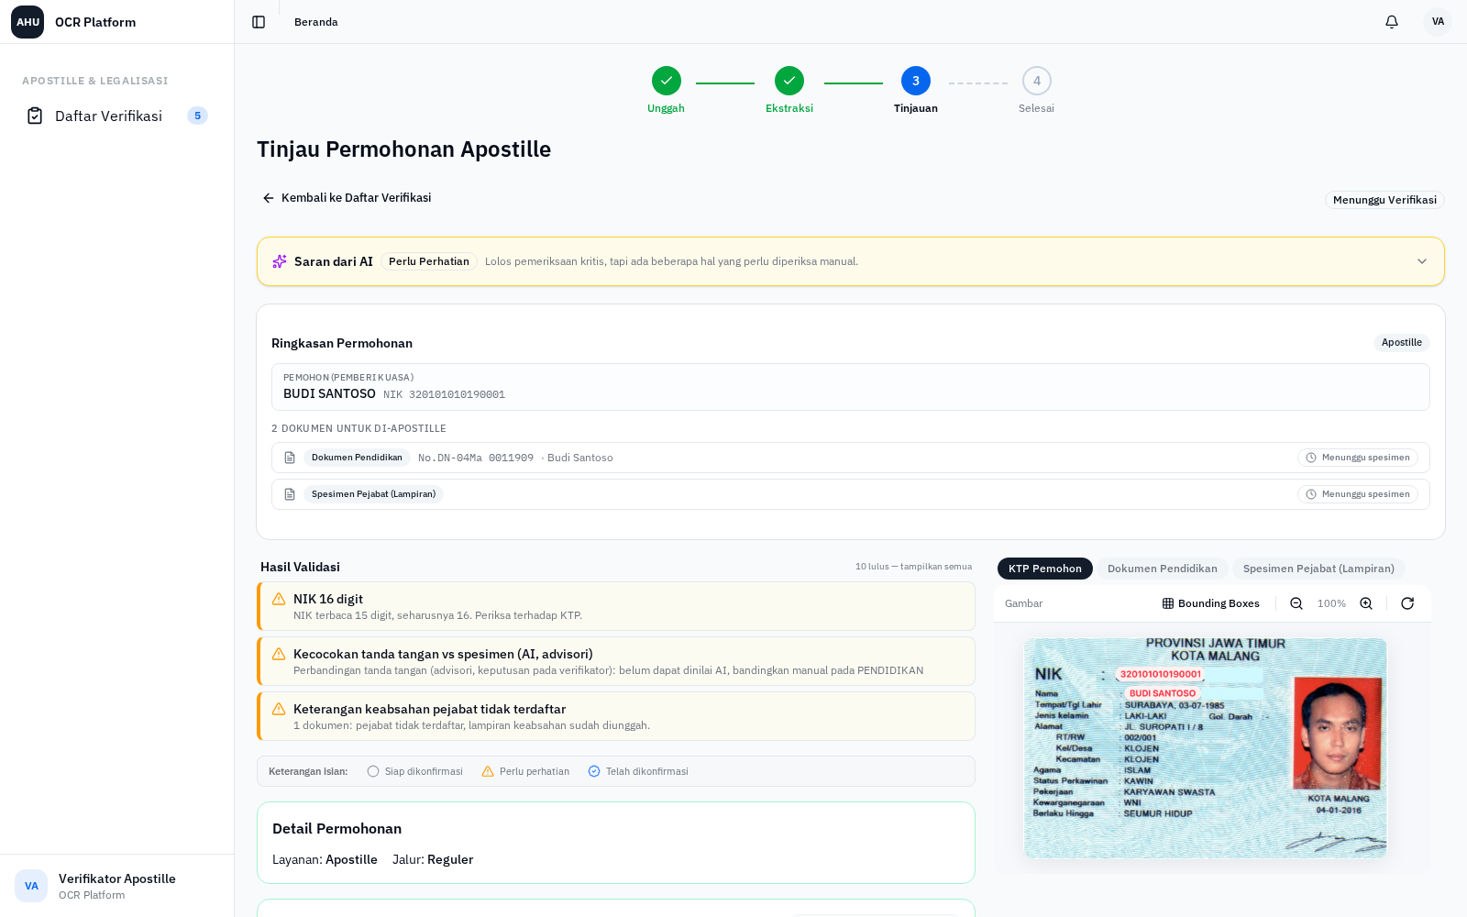Toggle the sidebar panel icon
1467x917 pixels.
259,22
